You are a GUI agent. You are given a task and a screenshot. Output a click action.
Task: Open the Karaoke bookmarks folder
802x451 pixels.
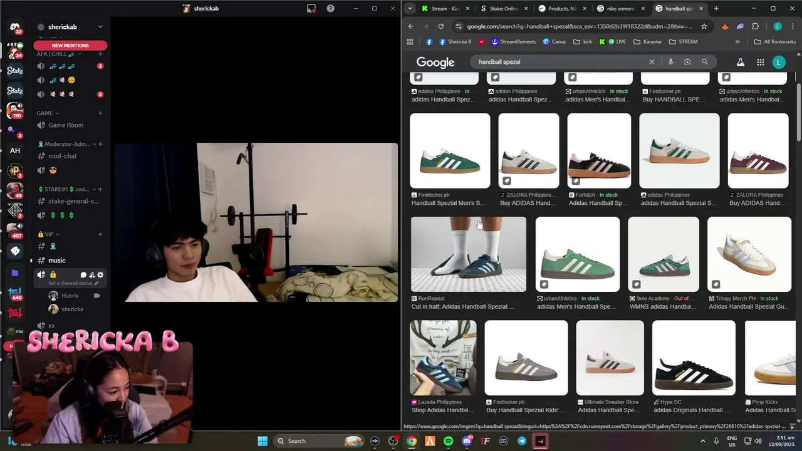tap(647, 42)
